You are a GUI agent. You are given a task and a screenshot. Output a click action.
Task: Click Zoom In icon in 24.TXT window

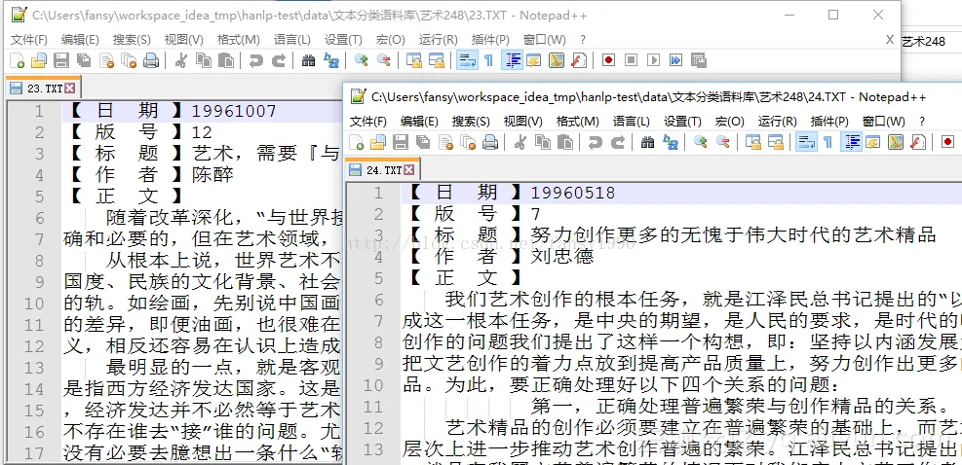(x=700, y=143)
